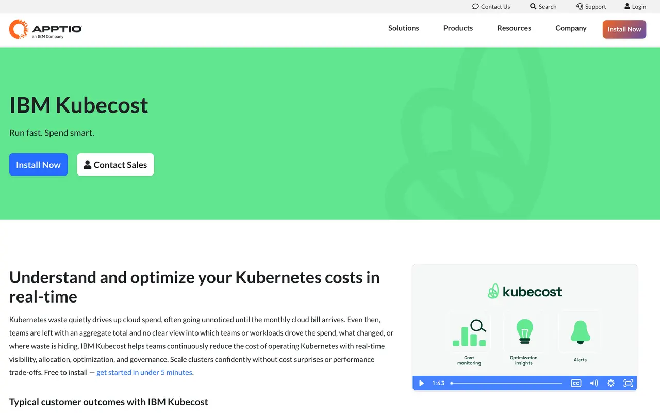Click the Login link
This screenshot has height=413, width=660.
635,7
